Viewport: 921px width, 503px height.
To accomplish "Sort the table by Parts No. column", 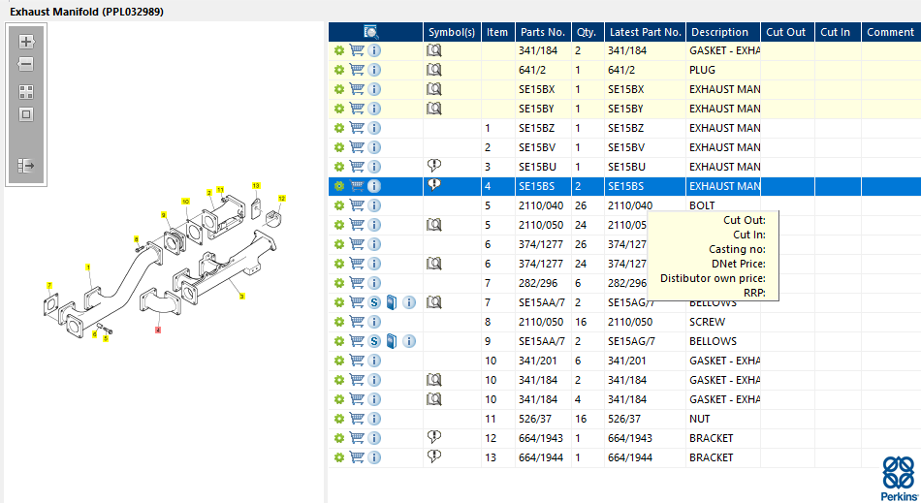I will (x=543, y=32).
